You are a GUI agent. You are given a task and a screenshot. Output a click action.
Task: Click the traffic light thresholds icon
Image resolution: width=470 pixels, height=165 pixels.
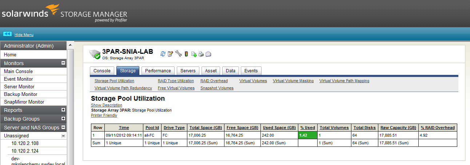[186, 54]
